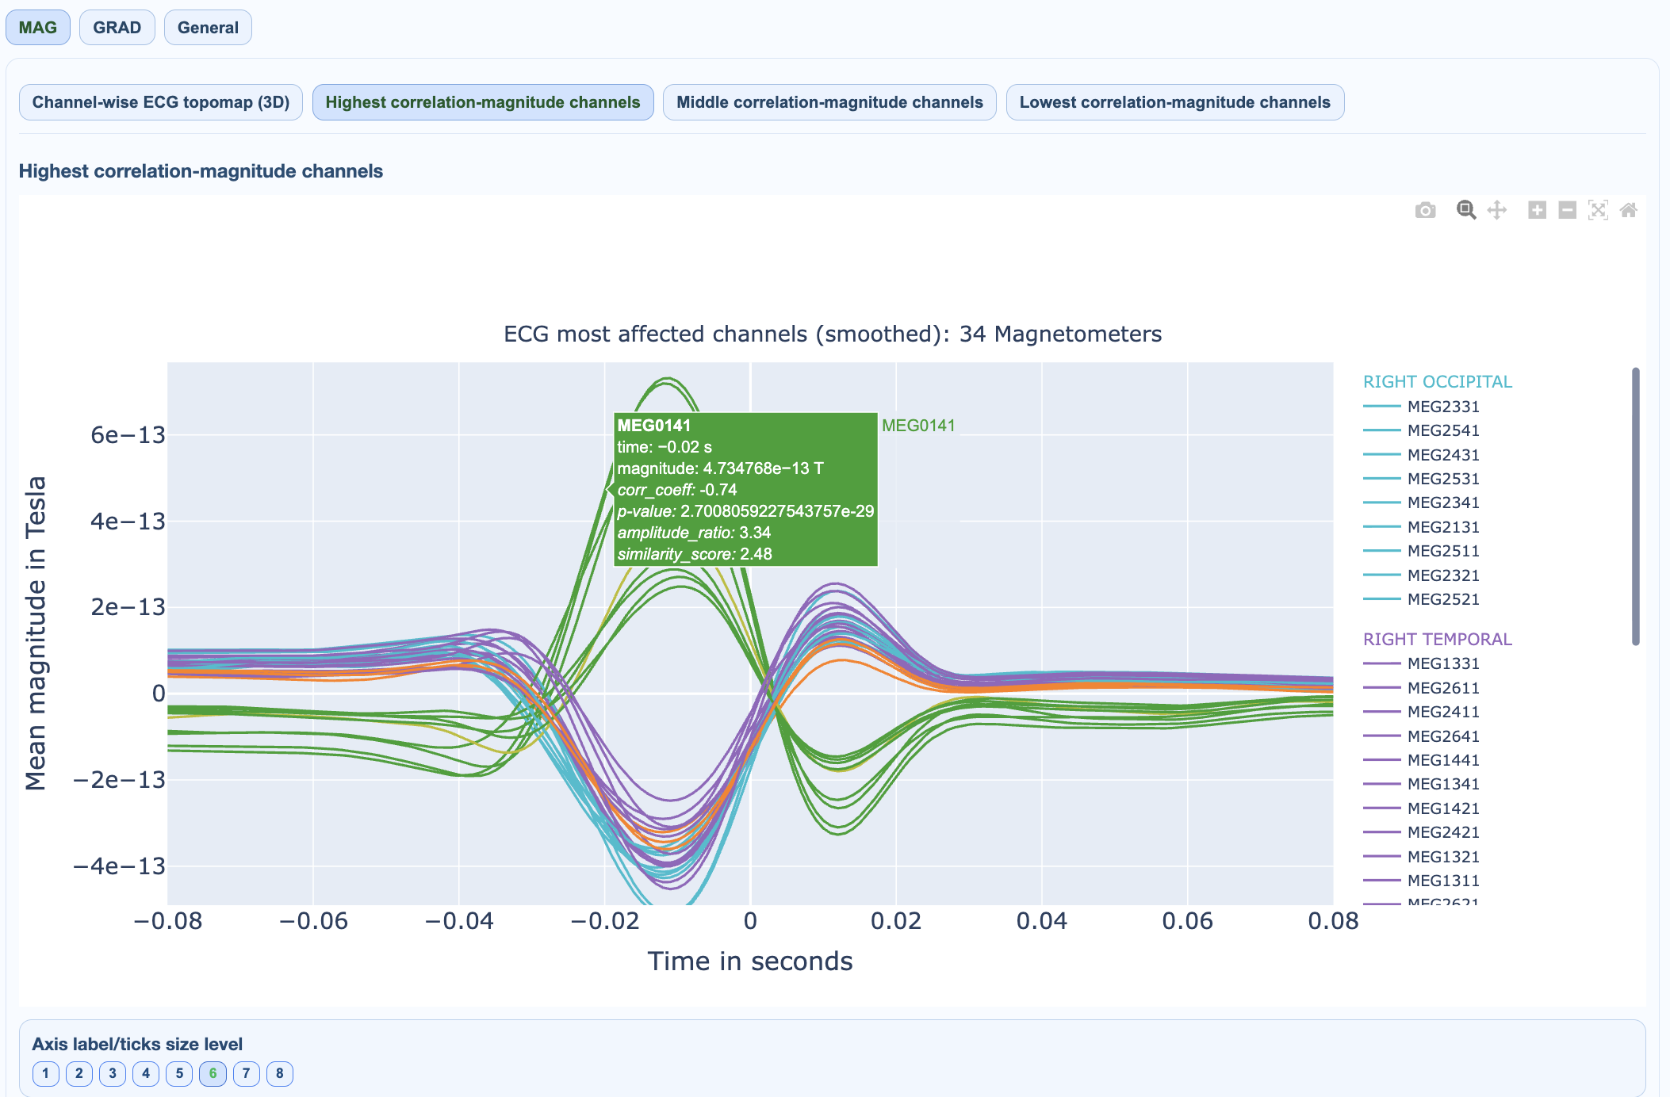Toggle MEG2331 trace in legend
1670x1097 pixels.
1442,407
